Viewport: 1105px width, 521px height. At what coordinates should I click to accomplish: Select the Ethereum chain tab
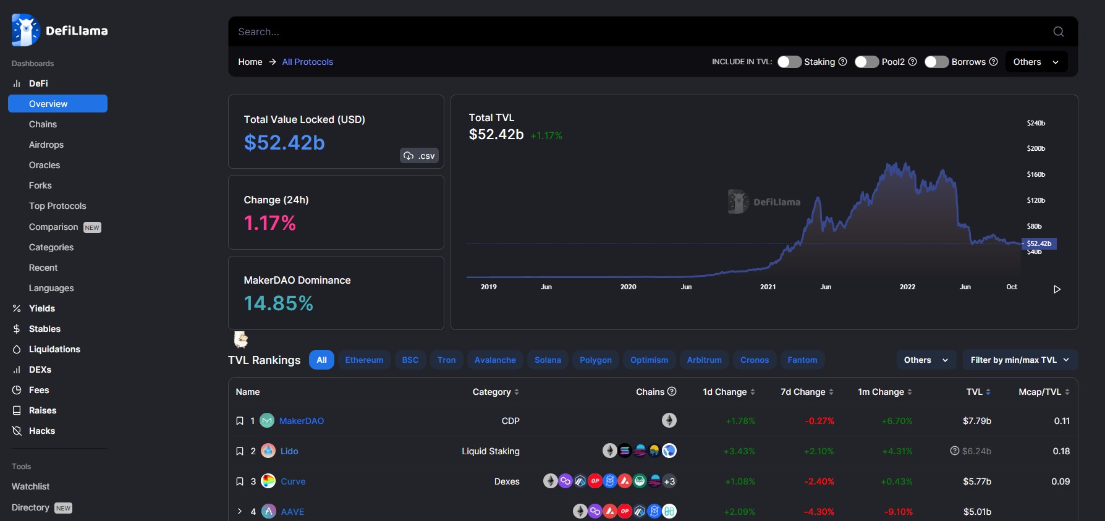tap(364, 360)
